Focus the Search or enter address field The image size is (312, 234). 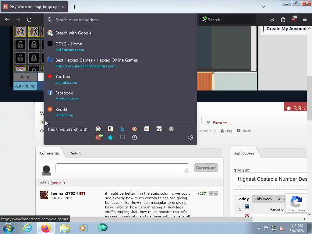[120, 20]
